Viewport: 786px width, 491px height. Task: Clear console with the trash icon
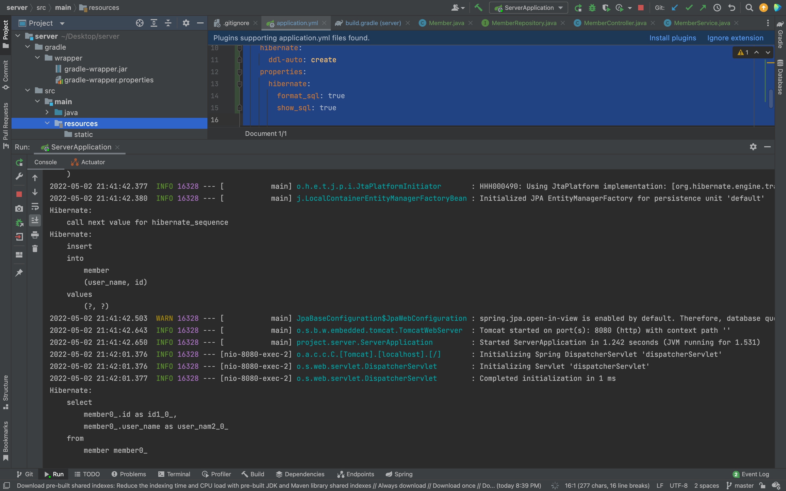pos(35,249)
